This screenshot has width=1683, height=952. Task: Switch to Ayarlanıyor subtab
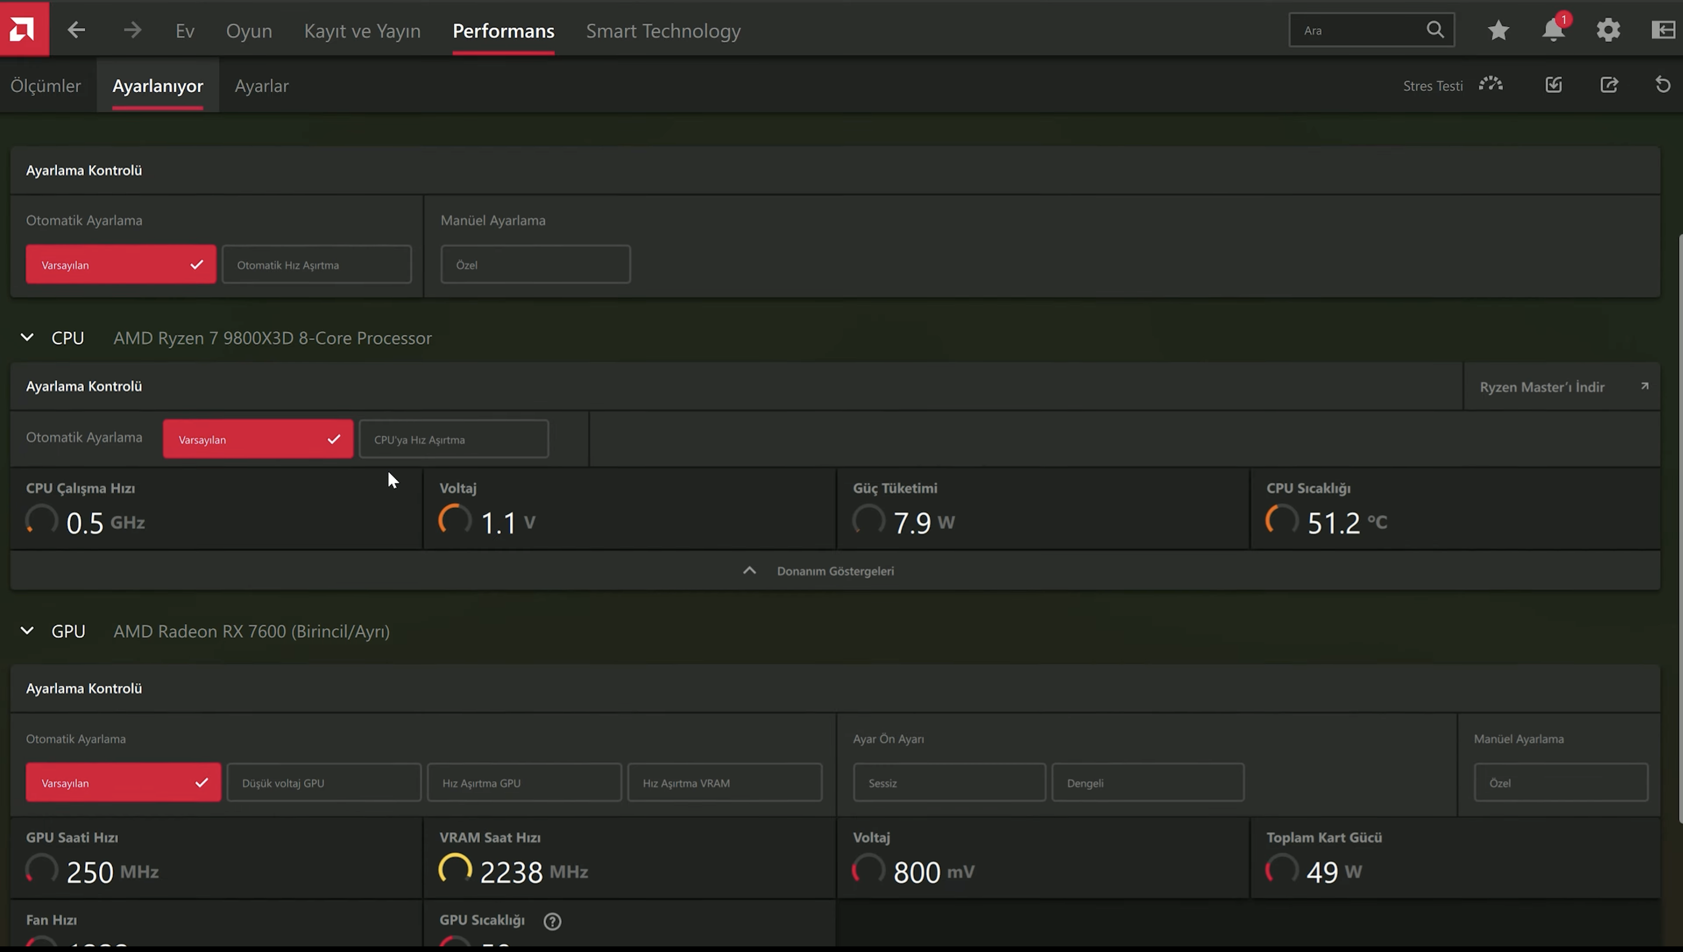click(158, 86)
